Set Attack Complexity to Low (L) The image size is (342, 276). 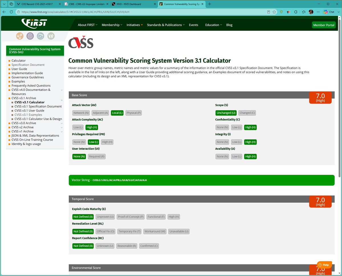pyautogui.click(x=78, y=127)
